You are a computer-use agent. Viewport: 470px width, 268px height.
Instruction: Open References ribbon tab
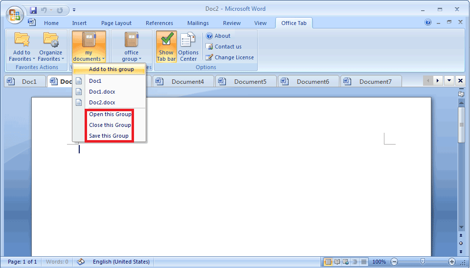[x=159, y=23]
